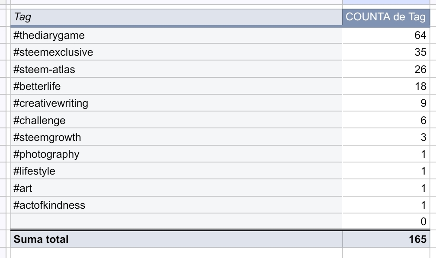Click the #actofkindness tag cell
Screen dimensions: 436x258
pyautogui.click(x=176, y=205)
